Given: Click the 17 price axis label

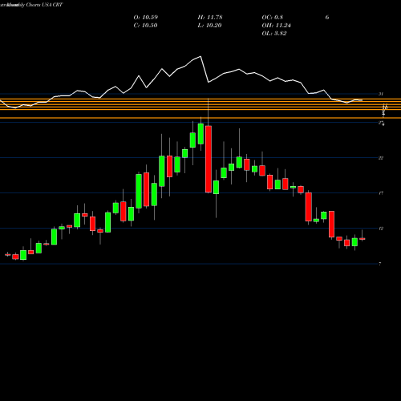Looking at the screenshot, I should [x=381, y=193].
